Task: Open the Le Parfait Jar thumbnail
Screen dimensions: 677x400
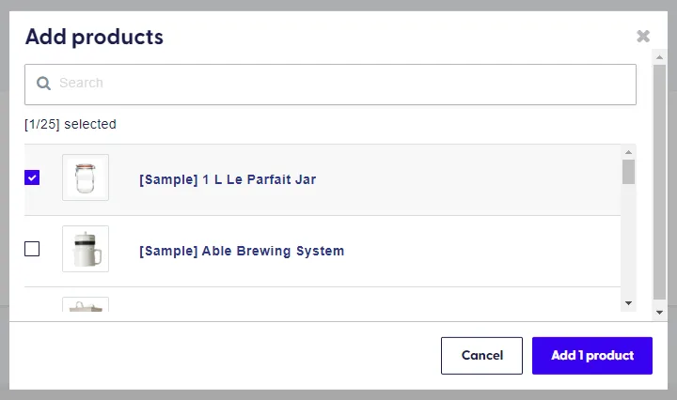Action: pos(86,177)
